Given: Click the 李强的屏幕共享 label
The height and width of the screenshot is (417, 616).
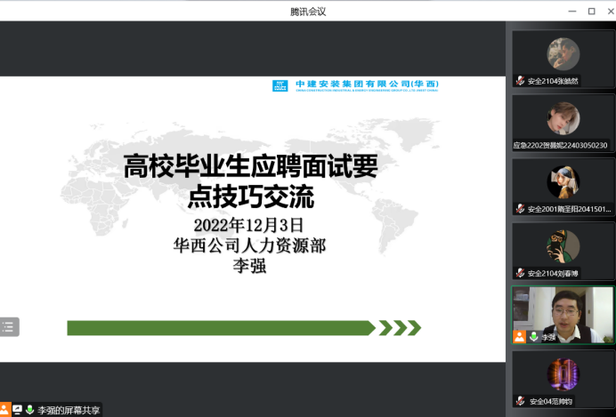Looking at the screenshot, I should click(x=68, y=410).
